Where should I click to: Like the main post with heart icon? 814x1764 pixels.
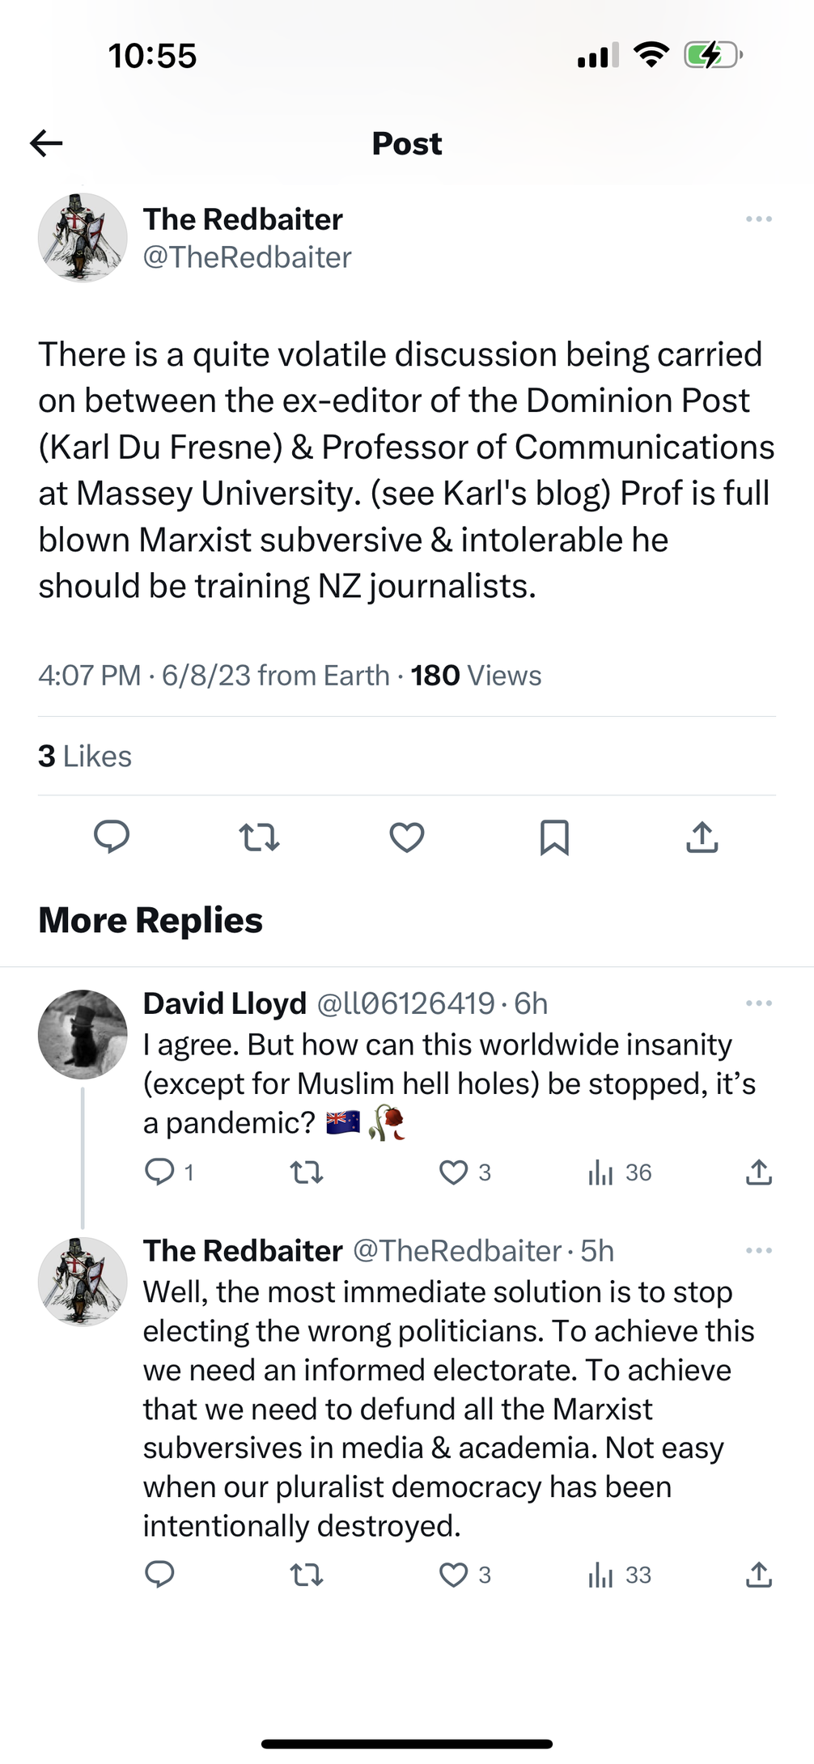407,837
